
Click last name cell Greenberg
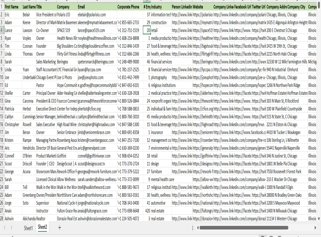click(x=29, y=195)
